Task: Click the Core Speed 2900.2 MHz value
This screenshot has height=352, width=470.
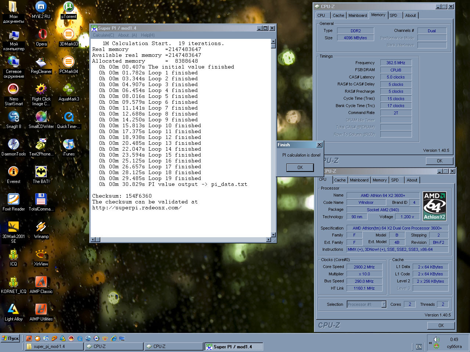Action: [x=364, y=267]
